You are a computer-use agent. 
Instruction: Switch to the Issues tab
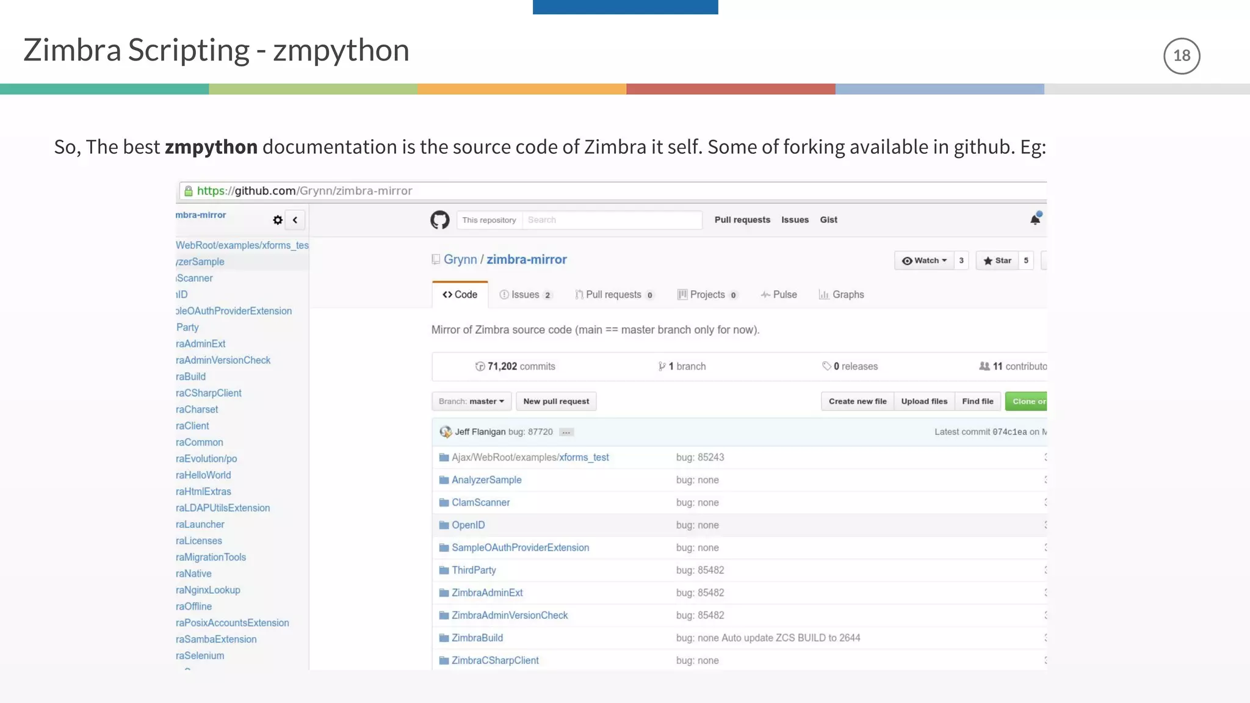(x=526, y=295)
